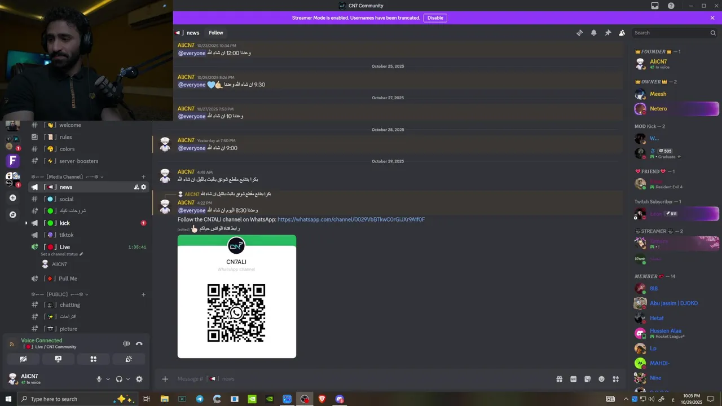Open the GIF picker

click(573, 379)
